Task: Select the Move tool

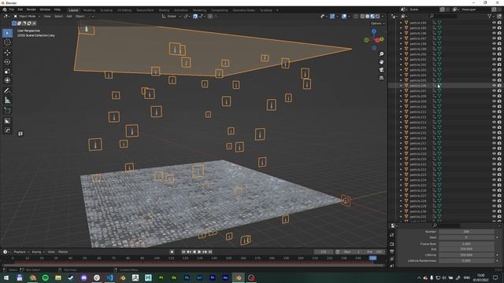Action: (7, 53)
